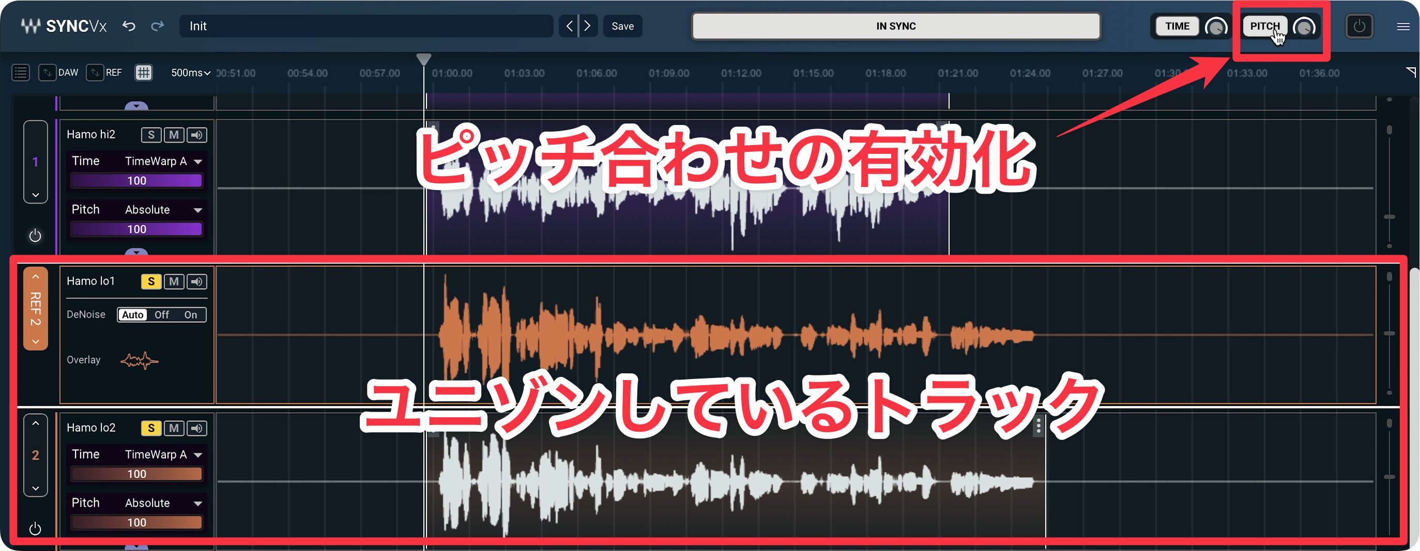Mute the Hamo lo2 track

pyautogui.click(x=174, y=428)
